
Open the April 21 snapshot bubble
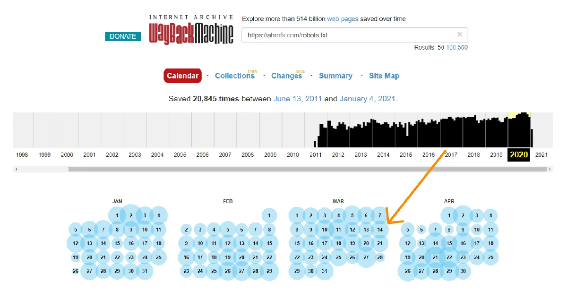pyautogui.click(x=435, y=257)
